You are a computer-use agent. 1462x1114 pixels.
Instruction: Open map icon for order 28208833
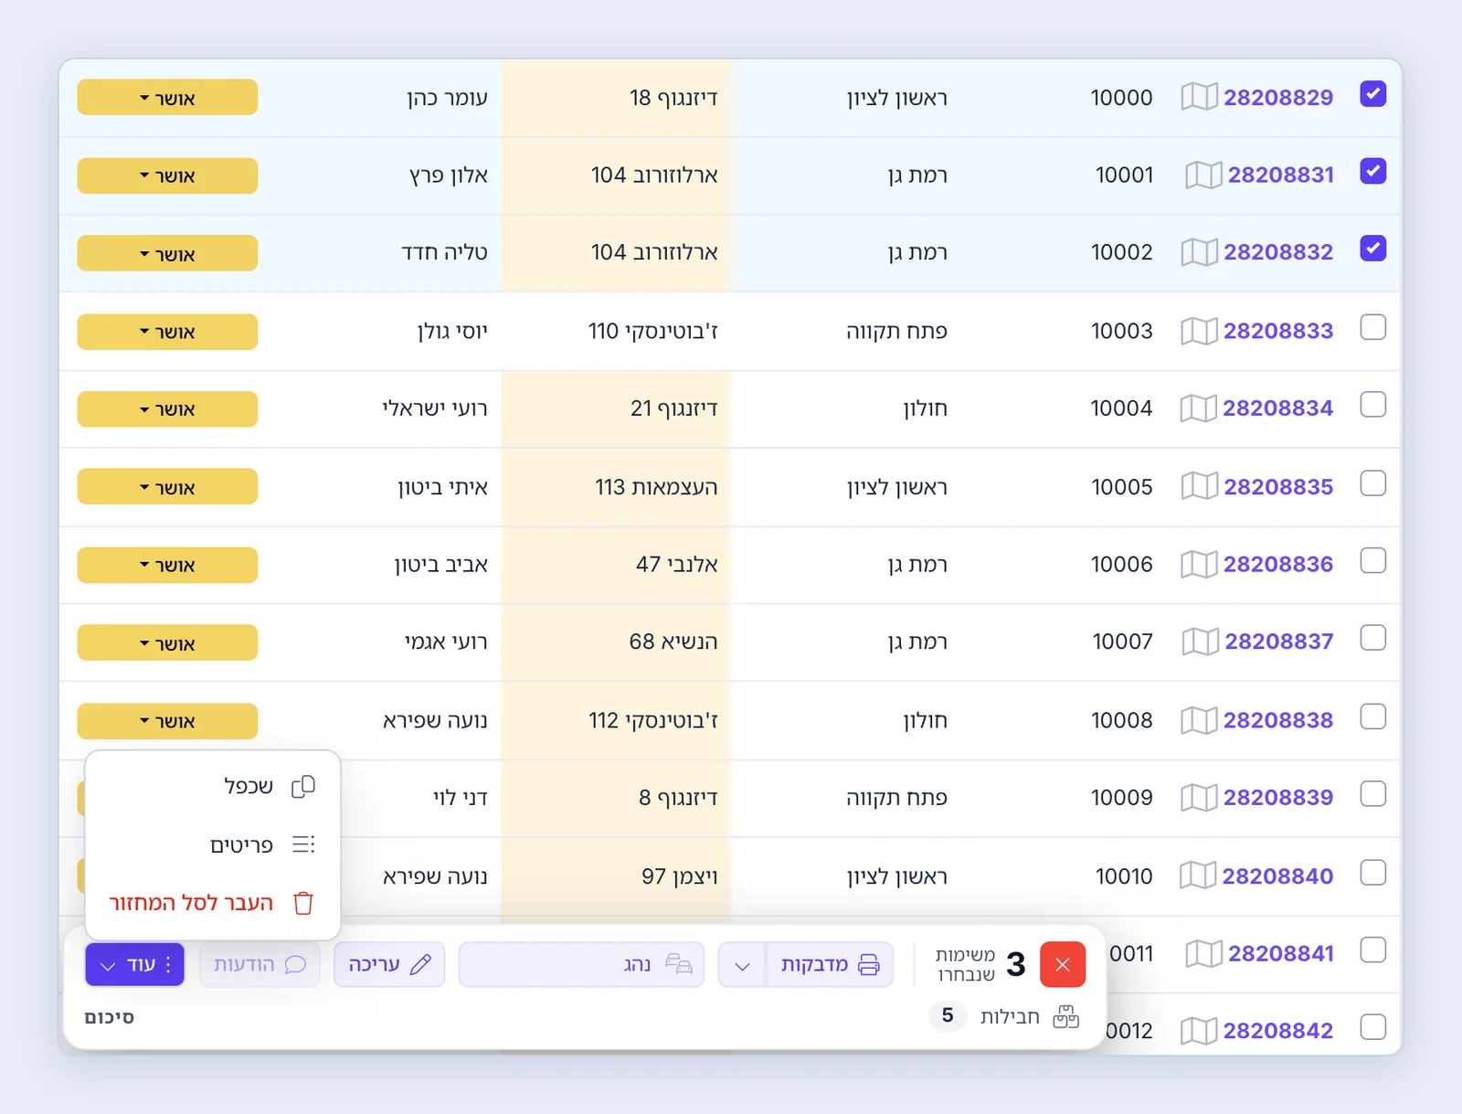coord(1199,331)
